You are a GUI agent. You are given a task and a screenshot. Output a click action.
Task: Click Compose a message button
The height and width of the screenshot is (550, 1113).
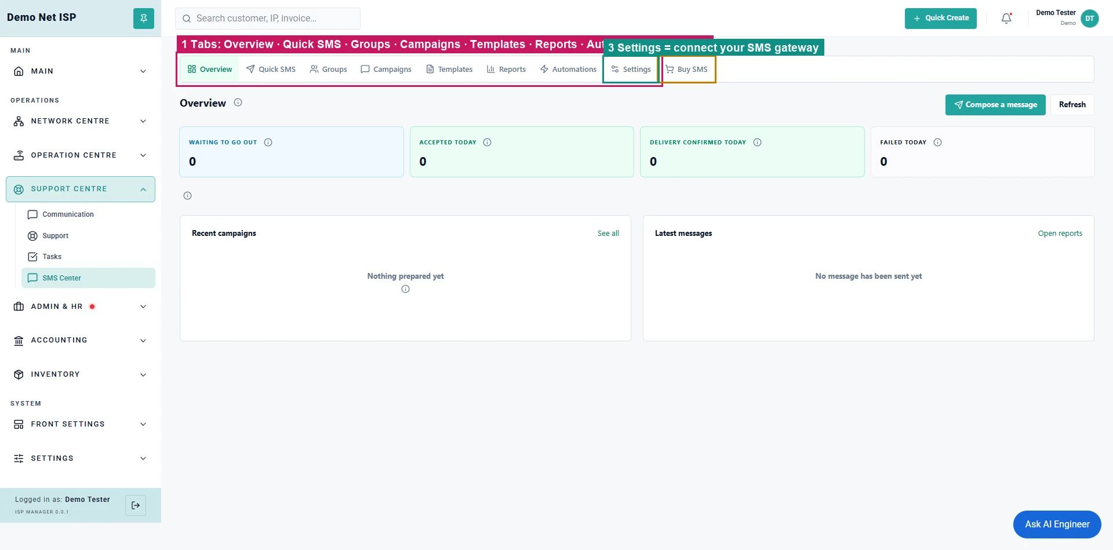point(995,105)
